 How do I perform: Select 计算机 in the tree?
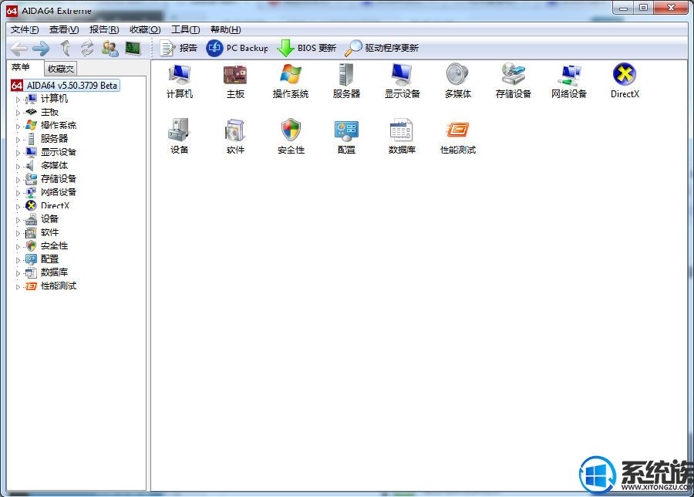pos(55,99)
